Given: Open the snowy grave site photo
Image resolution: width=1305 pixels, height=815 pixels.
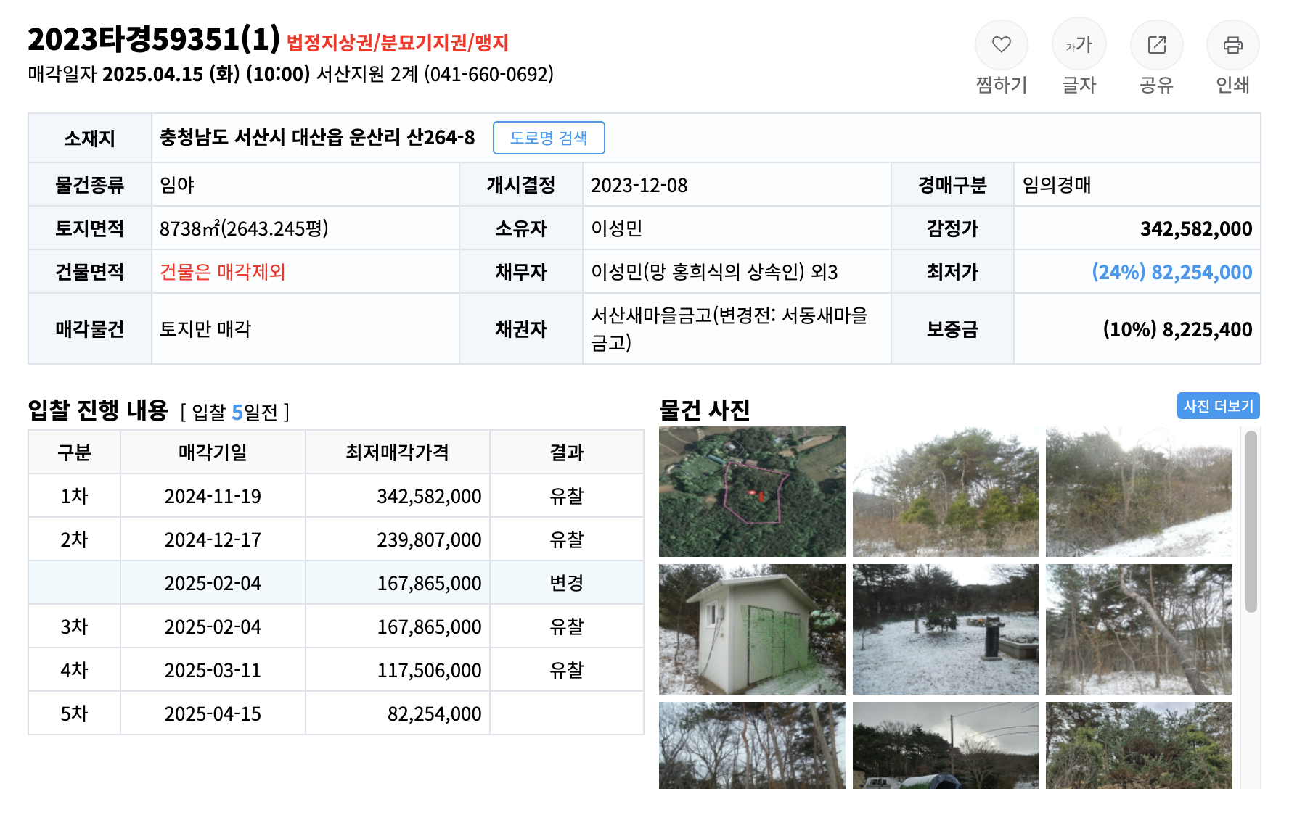Looking at the screenshot, I should click(946, 629).
